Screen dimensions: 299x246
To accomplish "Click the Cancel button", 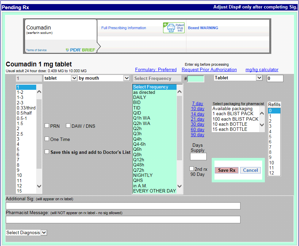I will click(250, 170).
